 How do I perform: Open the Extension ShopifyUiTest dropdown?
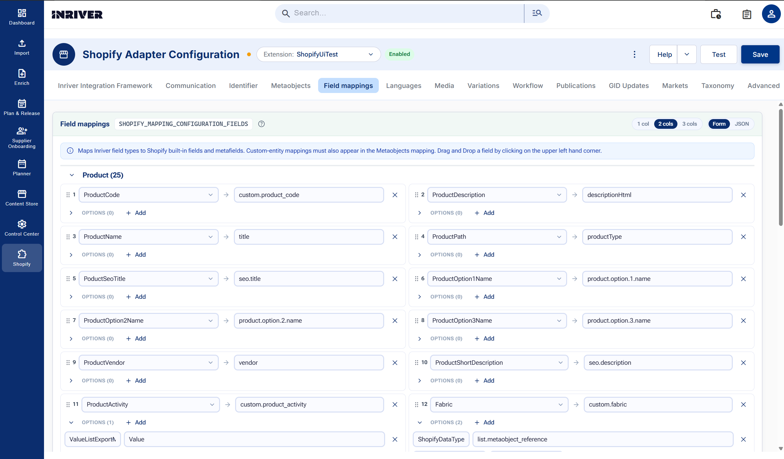pyautogui.click(x=318, y=54)
